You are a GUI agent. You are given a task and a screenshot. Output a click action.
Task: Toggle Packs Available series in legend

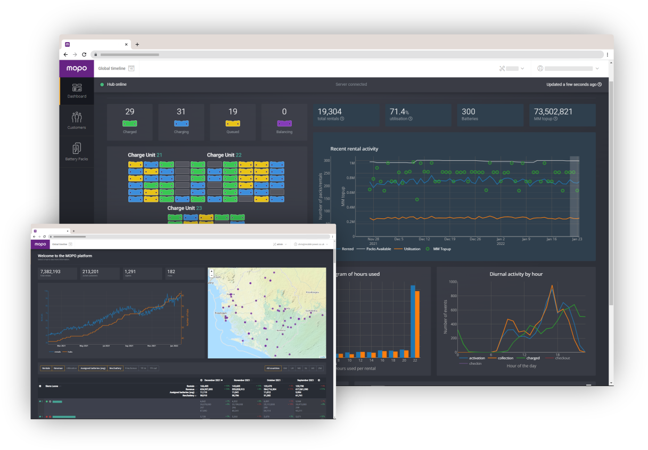375,249
